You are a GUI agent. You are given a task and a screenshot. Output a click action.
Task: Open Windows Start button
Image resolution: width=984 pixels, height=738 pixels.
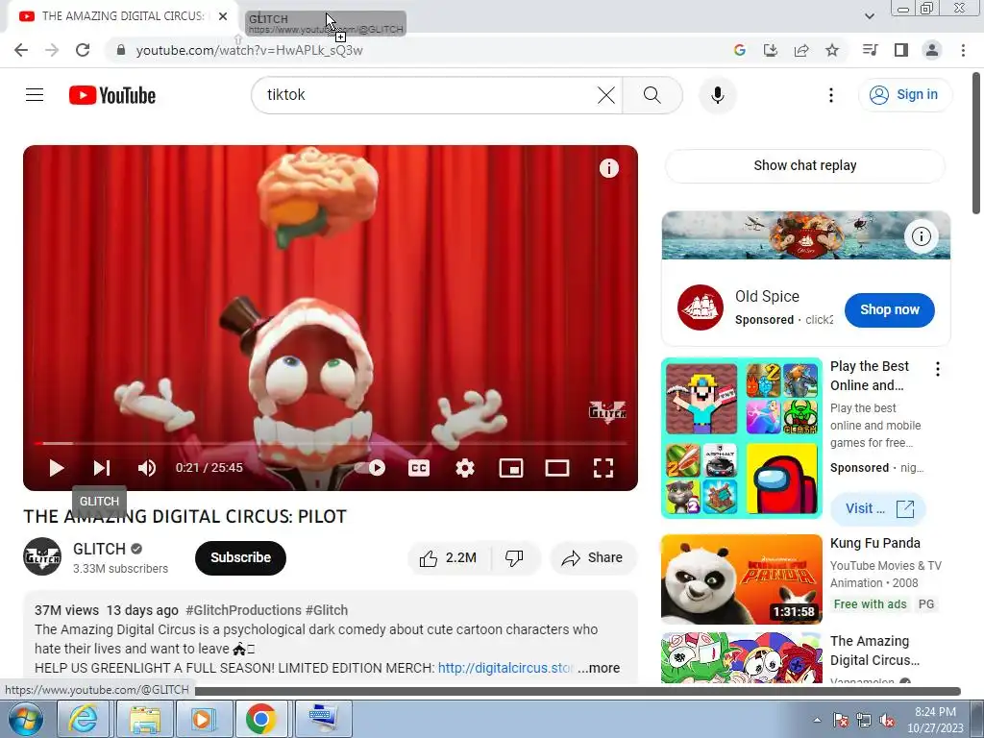25,719
